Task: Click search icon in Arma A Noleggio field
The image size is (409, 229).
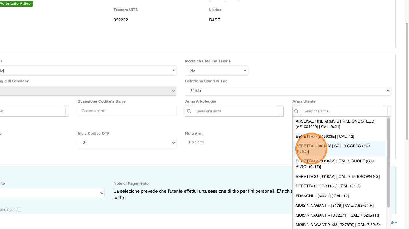Action: pyautogui.click(x=189, y=111)
